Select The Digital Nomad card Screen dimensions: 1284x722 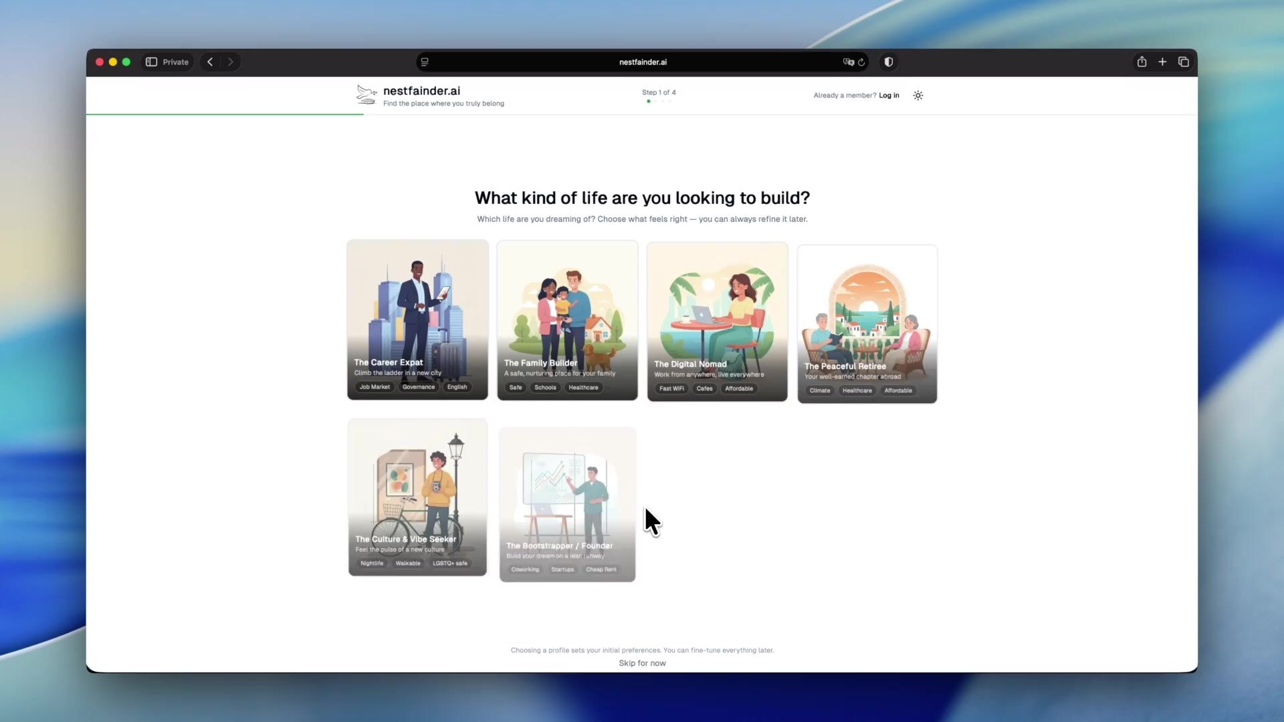(x=717, y=322)
